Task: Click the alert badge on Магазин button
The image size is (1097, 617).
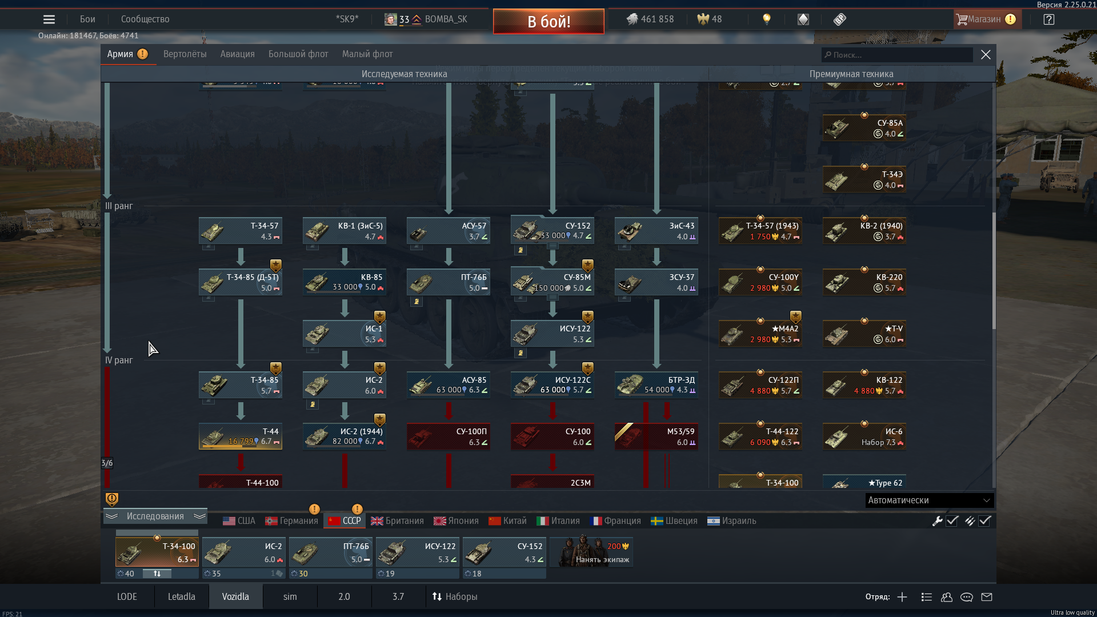Action: click(1010, 19)
